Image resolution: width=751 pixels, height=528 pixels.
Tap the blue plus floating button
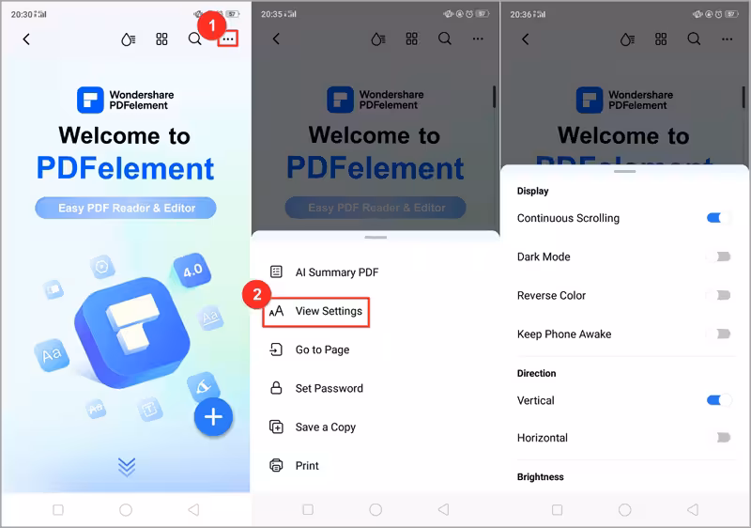(213, 417)
